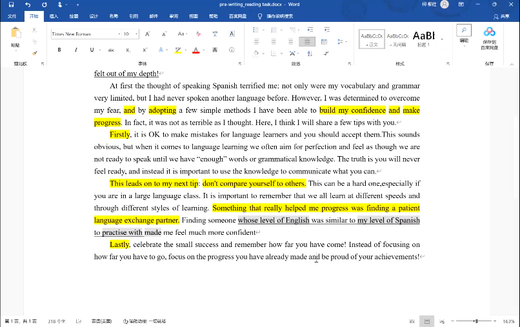The image size is (520, 327).
Task: Open the 插入 (Insert) ribbon tab
Action: tap(54, 16)
